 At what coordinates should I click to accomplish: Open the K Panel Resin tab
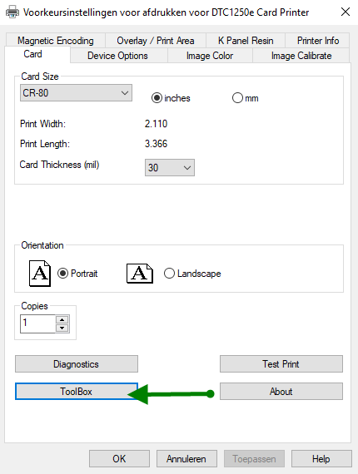coord(246,41)
